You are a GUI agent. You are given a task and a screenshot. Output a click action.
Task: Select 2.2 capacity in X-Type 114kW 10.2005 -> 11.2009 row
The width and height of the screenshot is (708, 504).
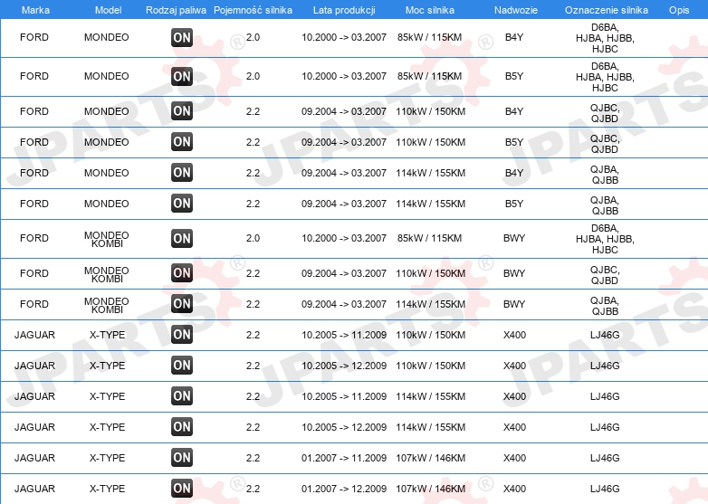click(253, 396)
